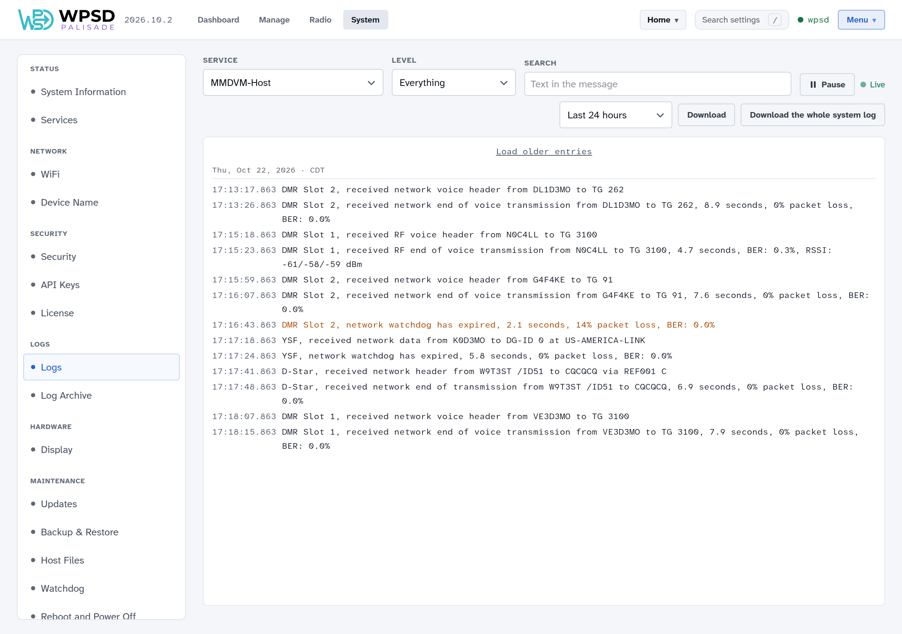Click the Search settings field
This screenshot has height=634, width=902.
[x=741, y=20]
